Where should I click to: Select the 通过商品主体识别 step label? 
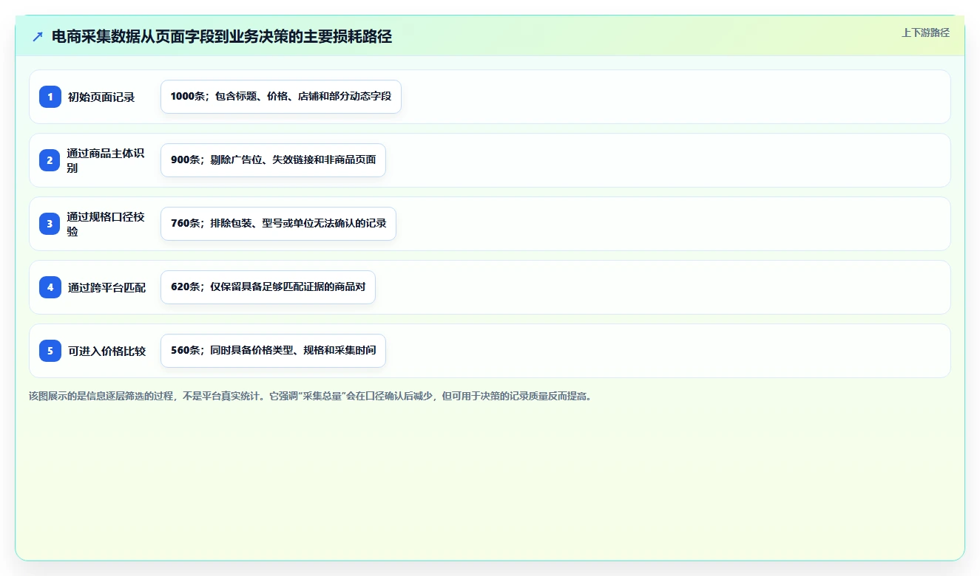pyautogui.click(x=106, y=160)
